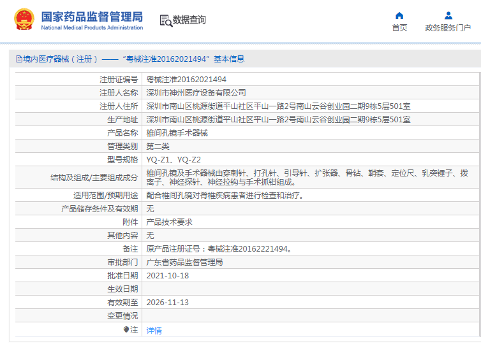Open the 数据查询 search icon
Image resolution: width=481 pixels, height=344 pixels.
166,20
